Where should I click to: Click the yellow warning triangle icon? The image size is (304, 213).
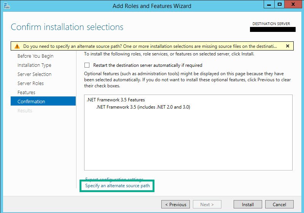click(17, 46)
